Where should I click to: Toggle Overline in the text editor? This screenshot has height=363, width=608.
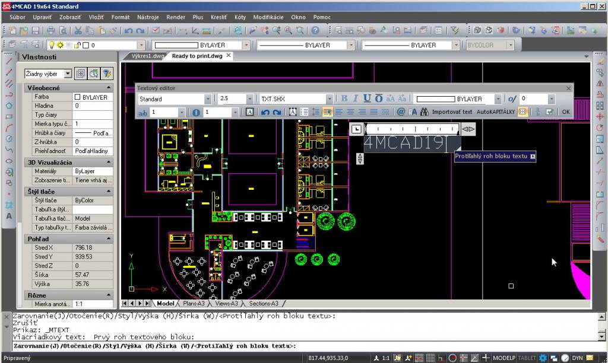pos(379,99)
